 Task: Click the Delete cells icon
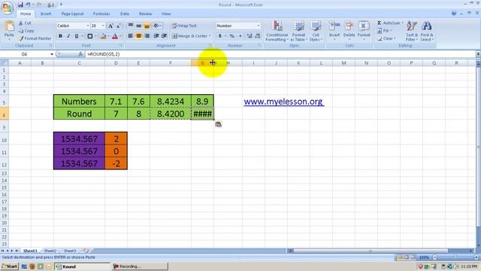tap(349, 26)
